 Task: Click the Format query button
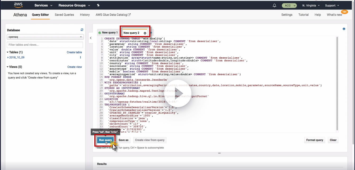pos(315,140)
